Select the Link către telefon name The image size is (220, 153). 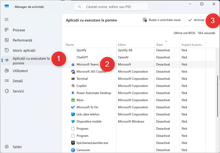tap(88, 114)
